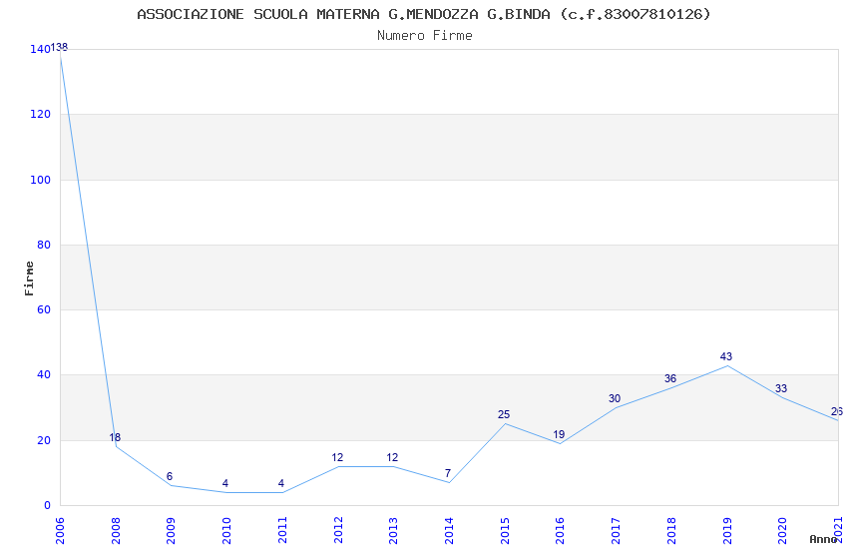Click the y-axis value 140

[x=40, y=49]
